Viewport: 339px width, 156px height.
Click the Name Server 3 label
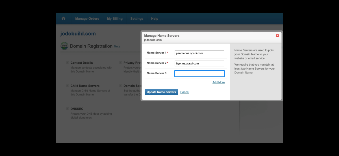(x=157, y=73)
